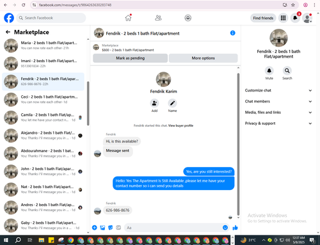Send a thumbs-up like
The height and width of the screenshot is (245, 320).
tap(235, 228)
